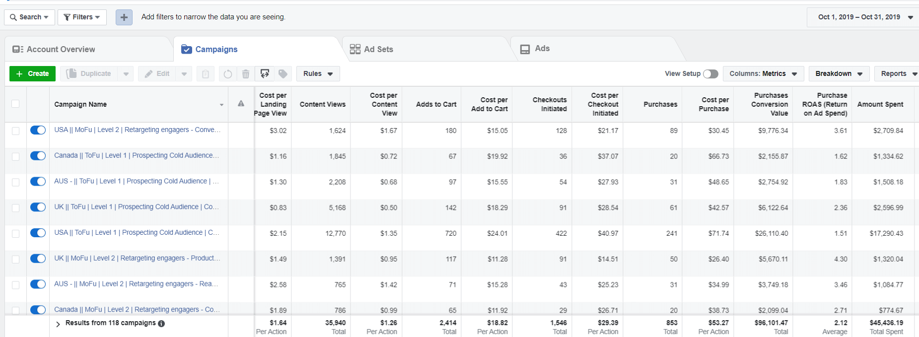Click the clipboard paste icon in the toolbar

(x=205, y=74)
